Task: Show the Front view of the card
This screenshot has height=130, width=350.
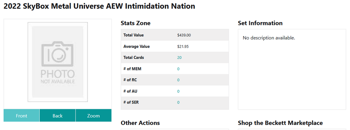Action: (x=22, y=116)
